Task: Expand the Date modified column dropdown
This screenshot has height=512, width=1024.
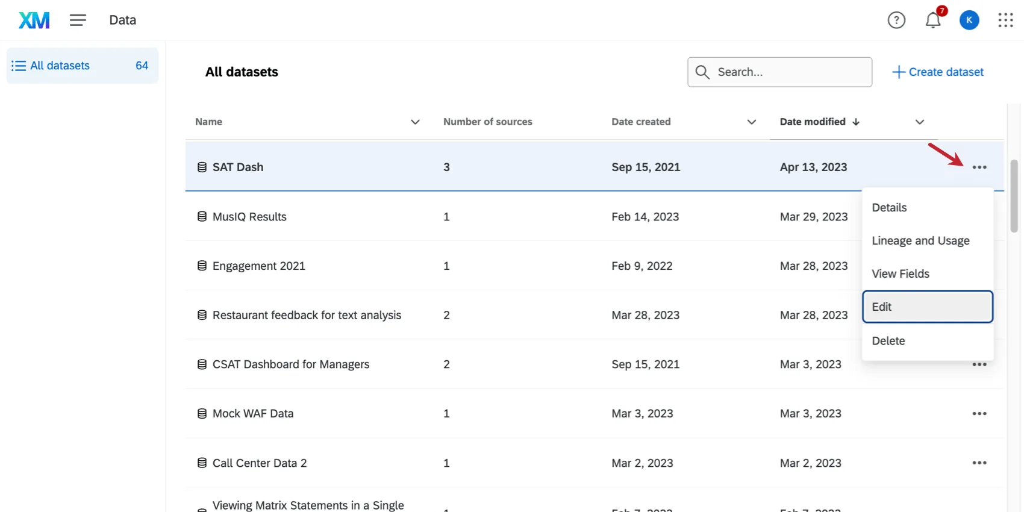Action: pyautogui.click(x=919, y=122)
